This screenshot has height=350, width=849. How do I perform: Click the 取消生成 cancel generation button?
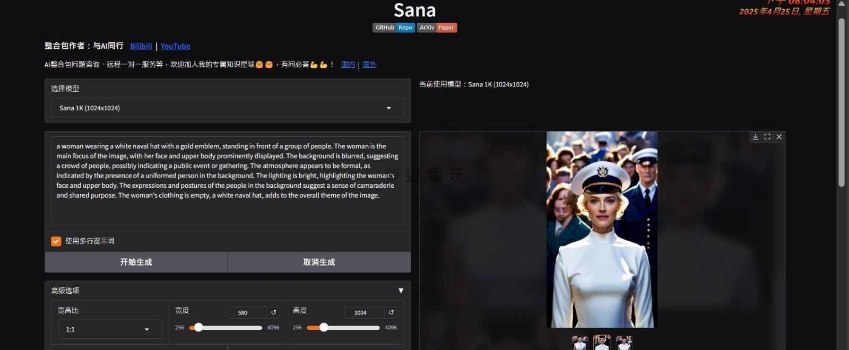point(319,262)
